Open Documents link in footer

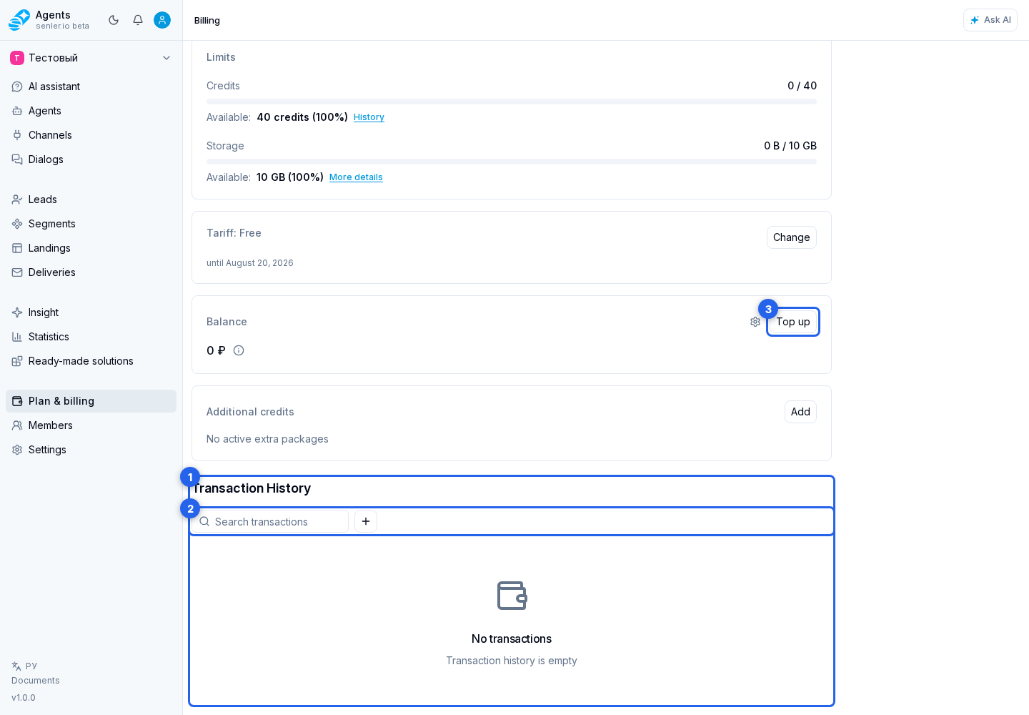[x=36, y=681]
